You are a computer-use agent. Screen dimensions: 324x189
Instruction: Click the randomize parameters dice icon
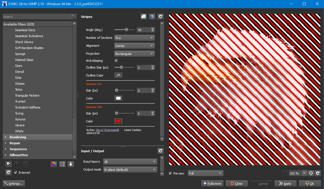pos(152,16)
